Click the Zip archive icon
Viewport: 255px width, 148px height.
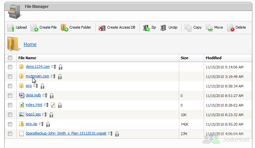(146, 28)
